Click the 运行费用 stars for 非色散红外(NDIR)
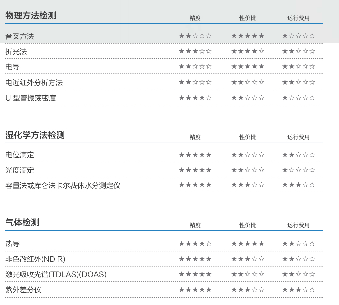This screenshot has width=339, height=305. click(298, 259)
